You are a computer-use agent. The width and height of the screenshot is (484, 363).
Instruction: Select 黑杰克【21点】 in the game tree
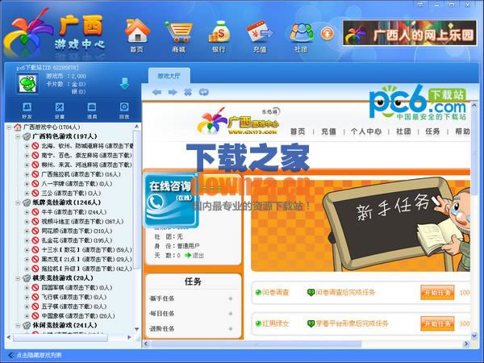(87, 259)
